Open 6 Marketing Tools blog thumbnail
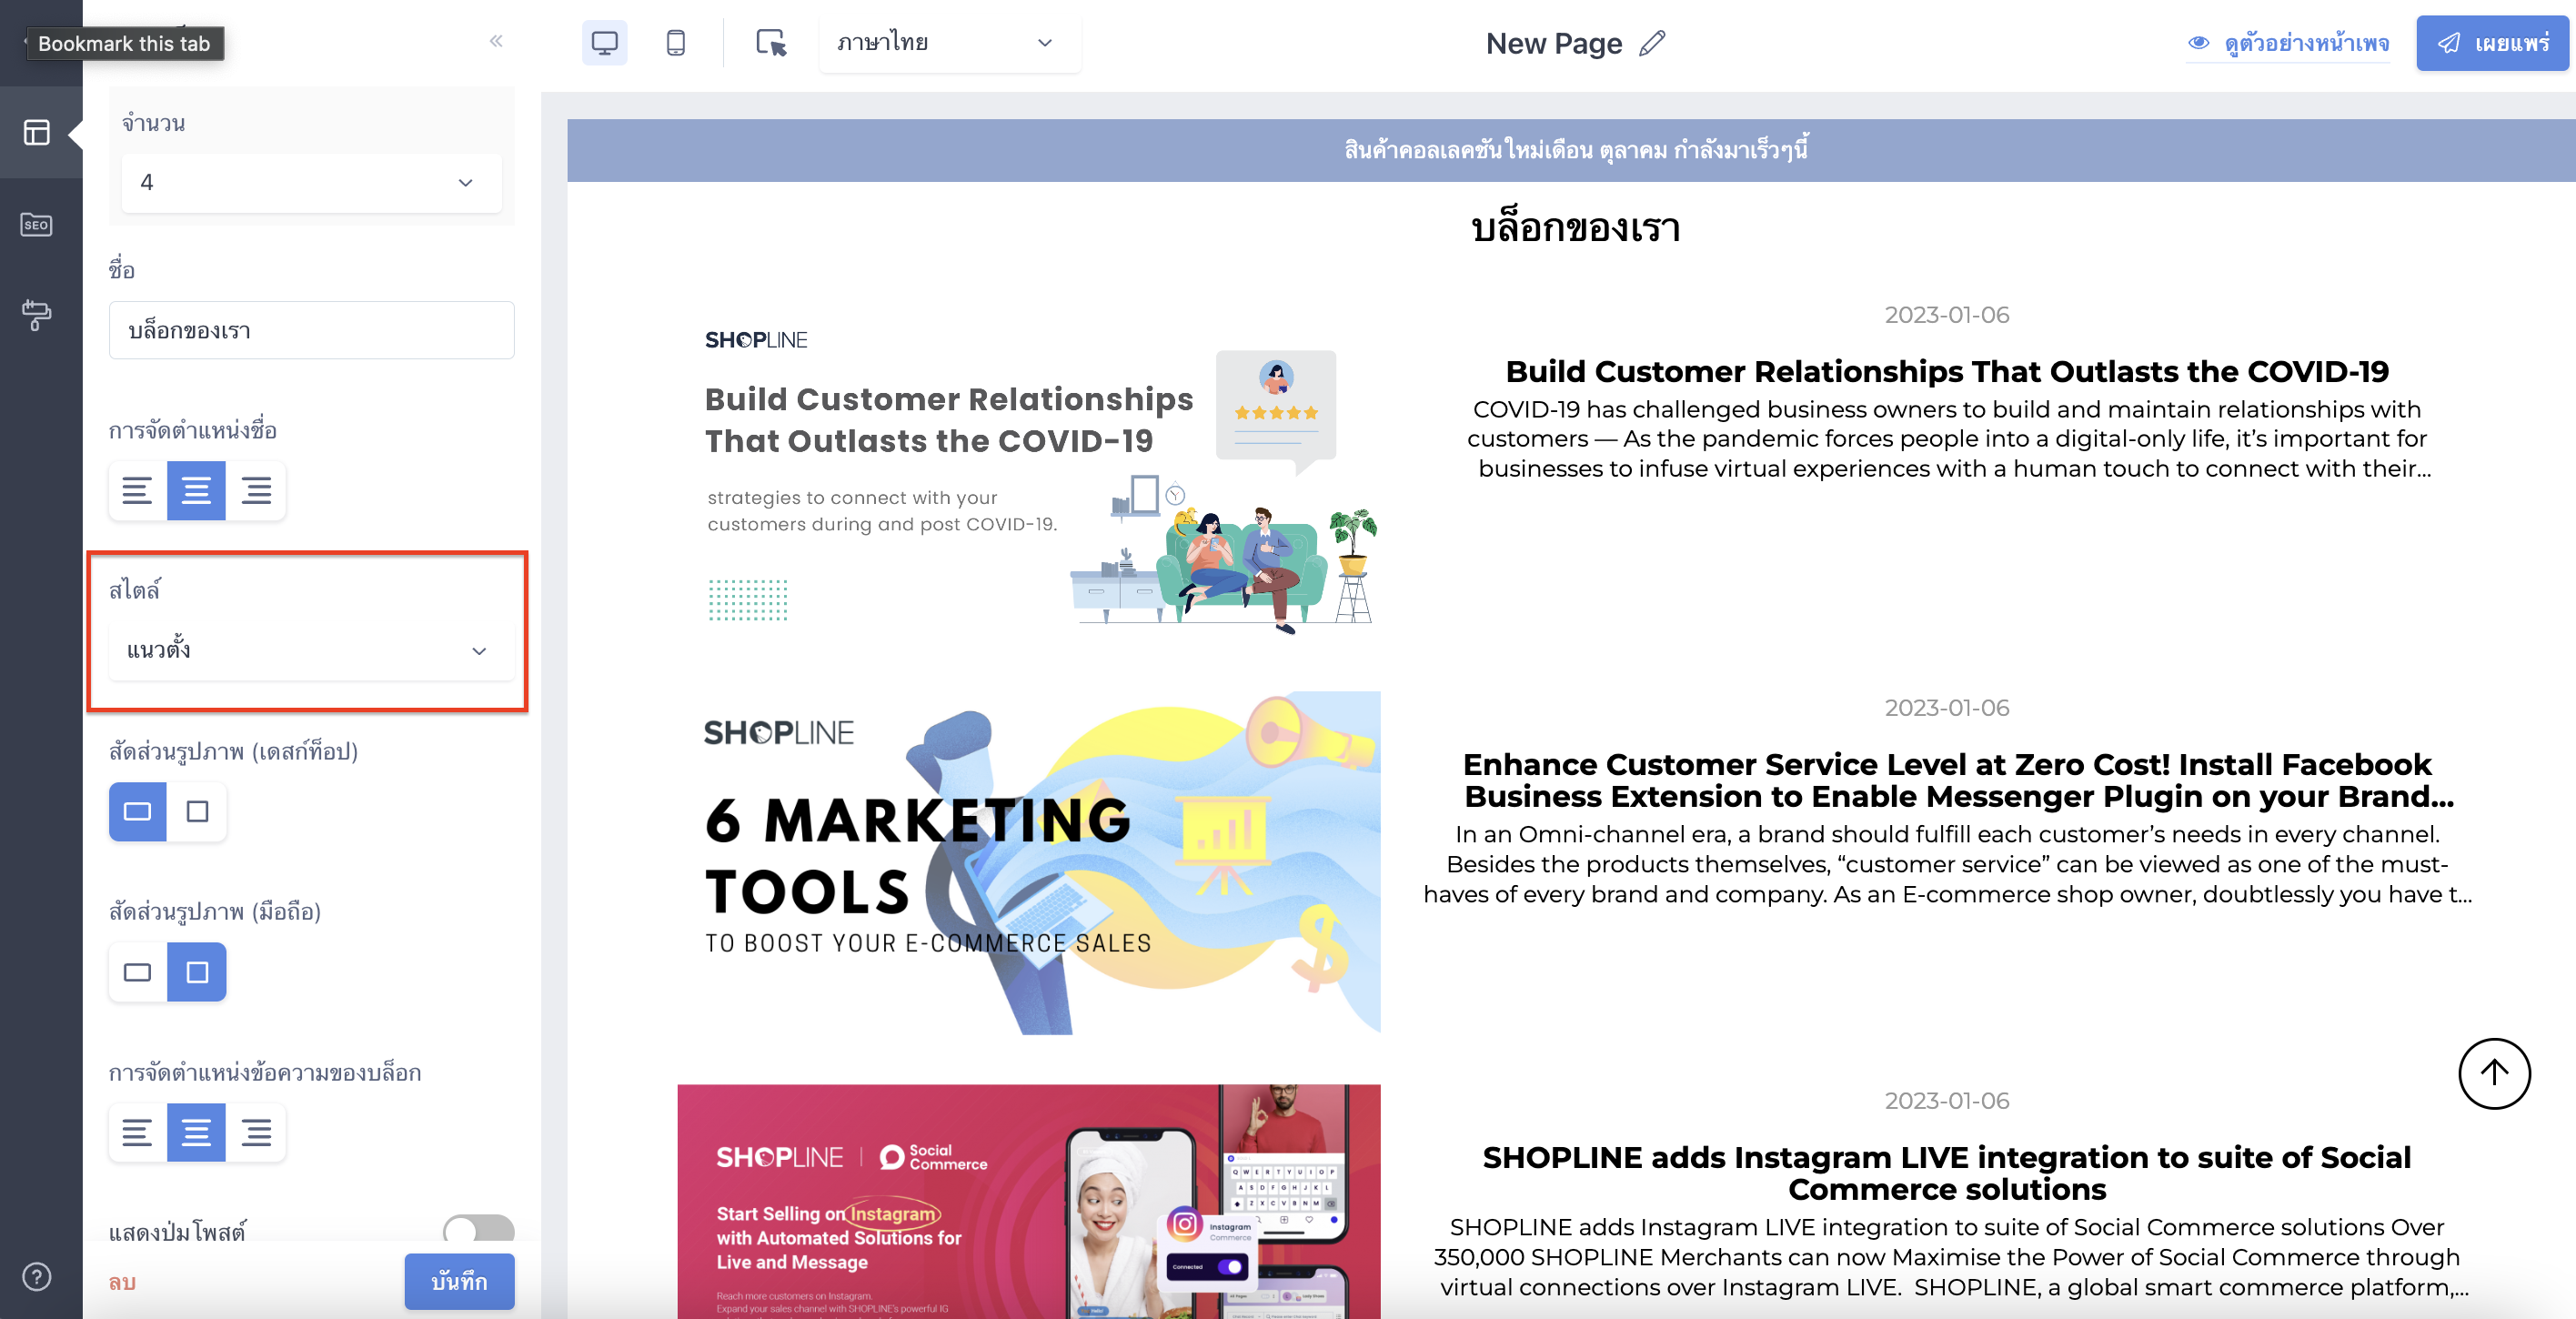 click(x=1029, y=862)
